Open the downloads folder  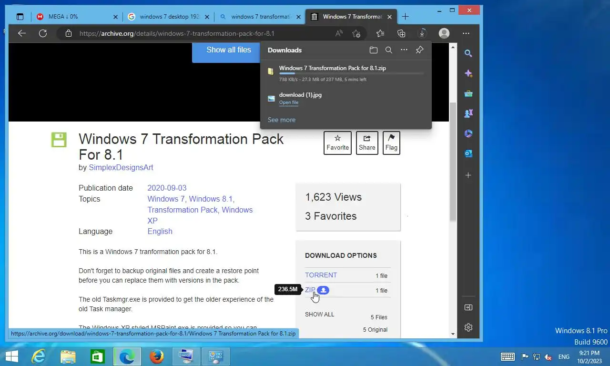(x=374, y=50)
